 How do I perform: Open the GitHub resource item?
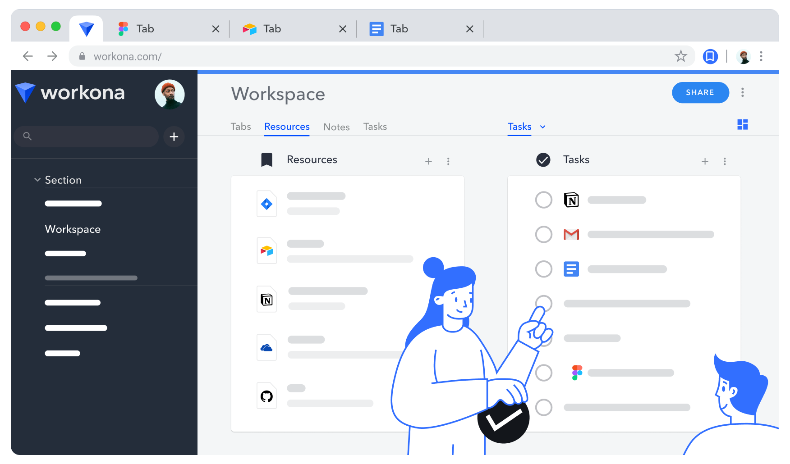tap(315, 396)
